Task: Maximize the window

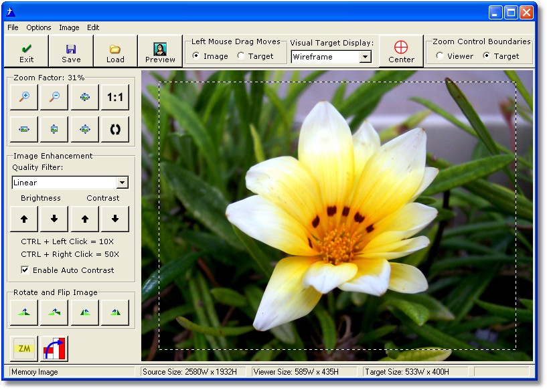Action: click(x=511, y=13)
